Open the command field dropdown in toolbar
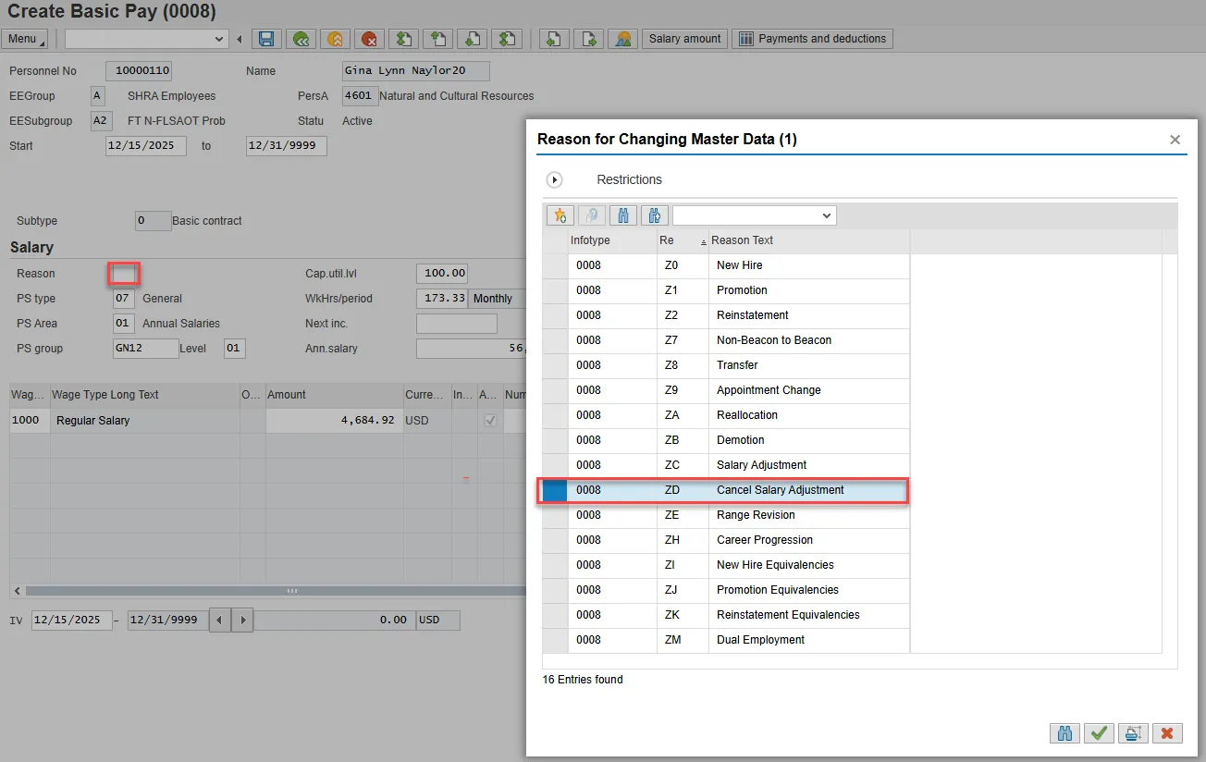The height and width of the screenshot is (762, 1206). pos(220,39)
